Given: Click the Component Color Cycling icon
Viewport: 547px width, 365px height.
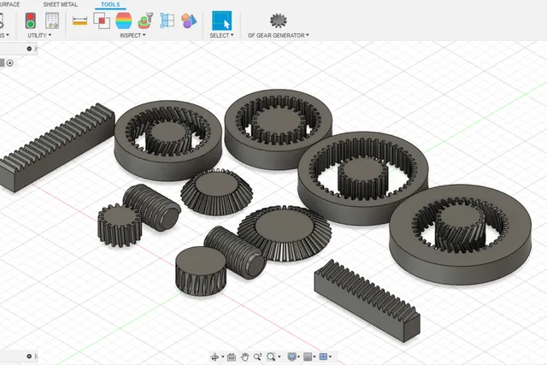Looking at the screenshot, I should (189, 21).
